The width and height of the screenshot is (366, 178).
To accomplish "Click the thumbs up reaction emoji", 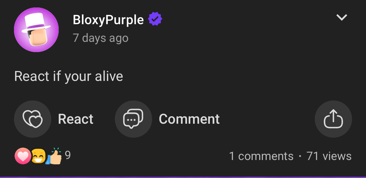I will click(x=54, y=156).
